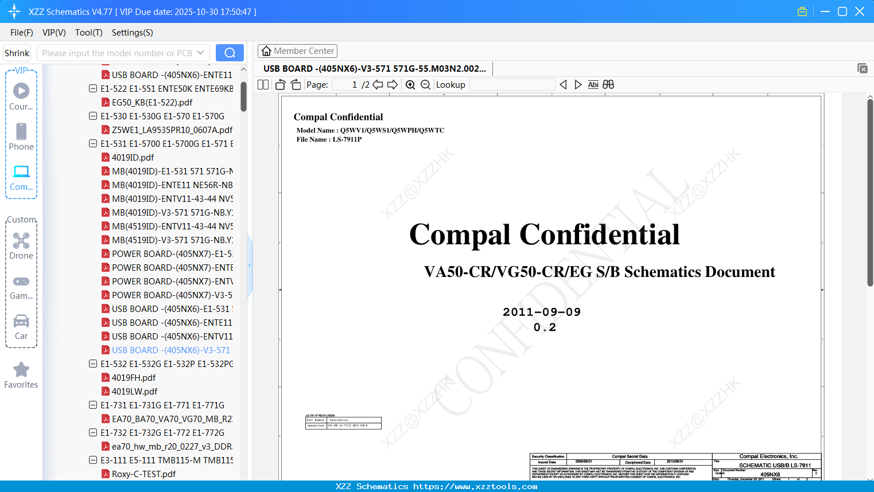Open the 4019ID.pdf file
874x492 pixels.
click(133, 157)
